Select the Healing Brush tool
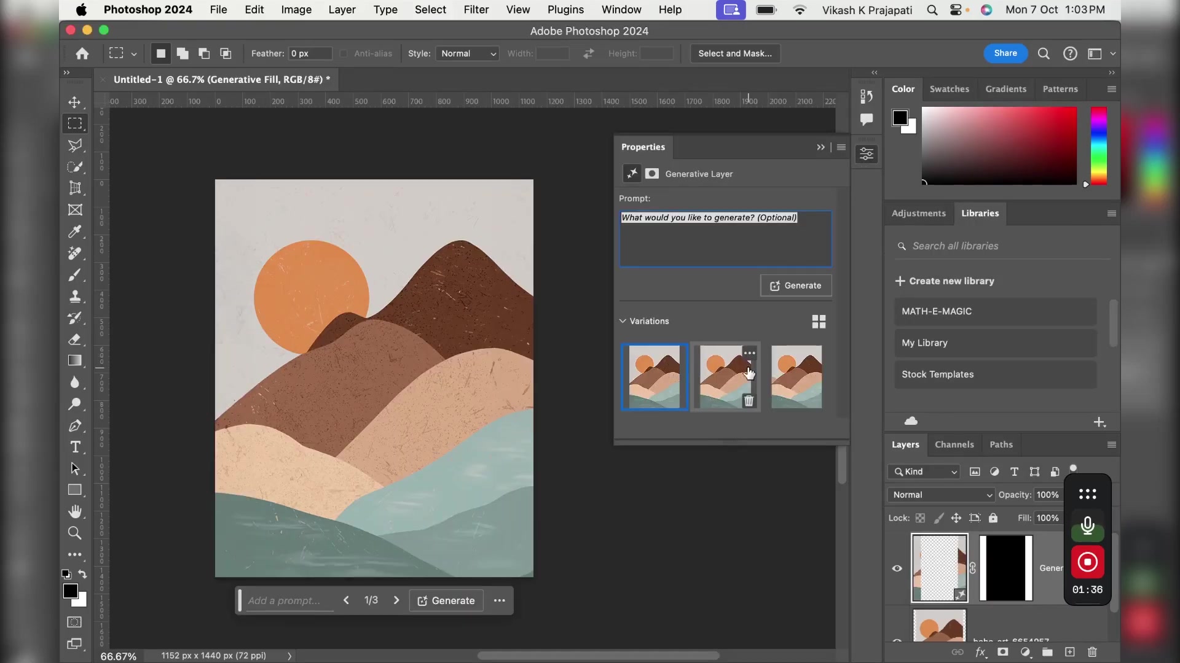This screenshot has width=1180, height=663. click(x=74, y=253)
